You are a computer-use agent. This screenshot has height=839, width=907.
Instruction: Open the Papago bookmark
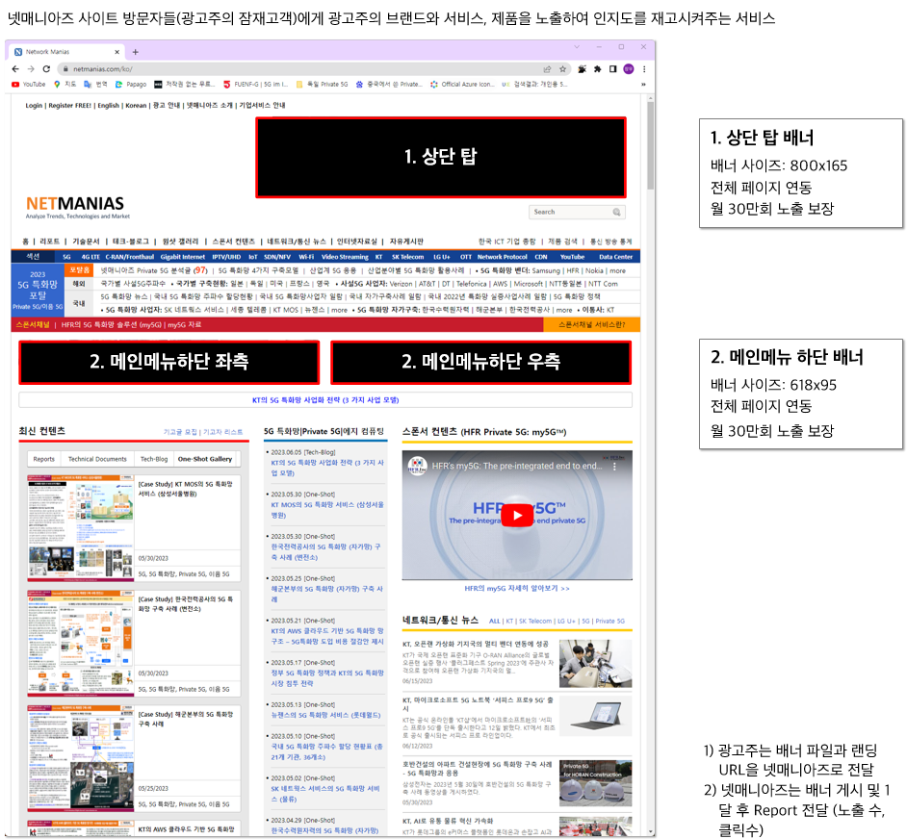pyautogui.click(x=131, y=85)
